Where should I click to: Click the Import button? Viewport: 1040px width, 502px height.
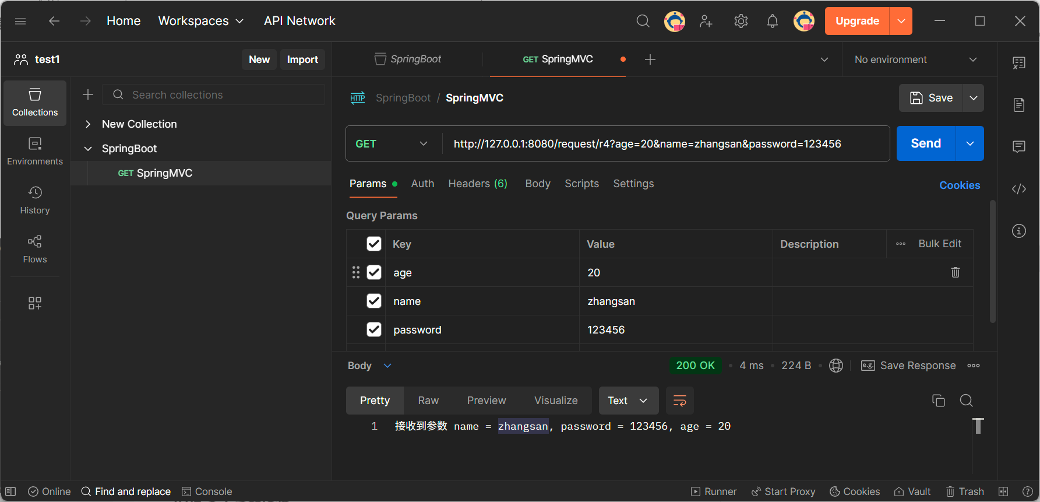[302, 59]
